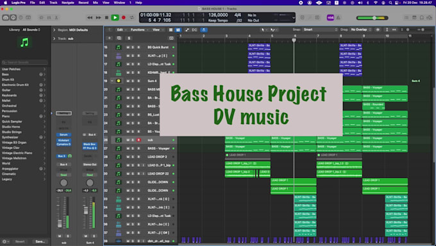The width and height of the screenshot is (436, 246).
Task: Open the Navigate menu
Action: coord(67,3)
